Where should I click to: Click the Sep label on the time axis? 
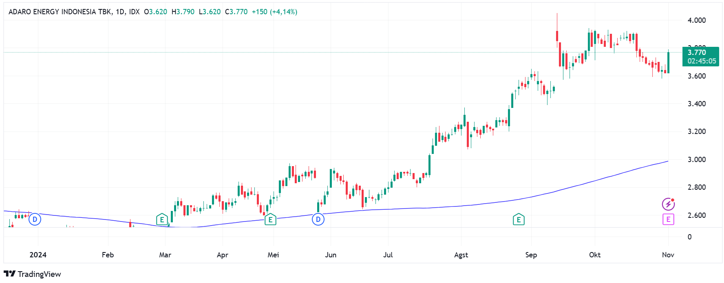point(531,255)
